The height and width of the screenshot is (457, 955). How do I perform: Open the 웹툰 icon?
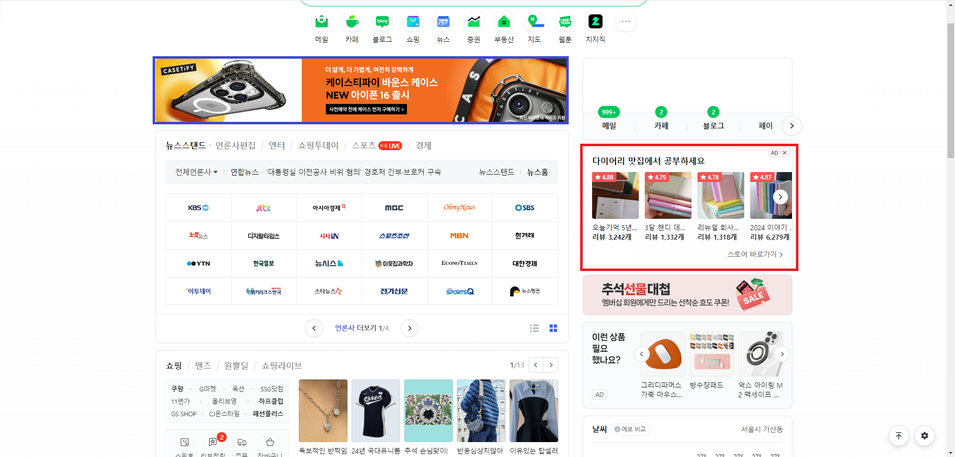point(565,22)
